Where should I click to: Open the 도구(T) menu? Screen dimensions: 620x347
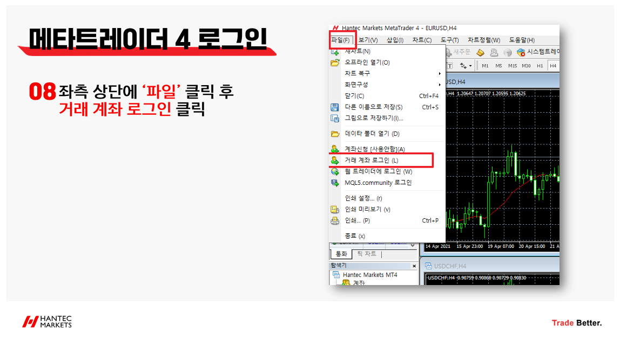[449, 40]
